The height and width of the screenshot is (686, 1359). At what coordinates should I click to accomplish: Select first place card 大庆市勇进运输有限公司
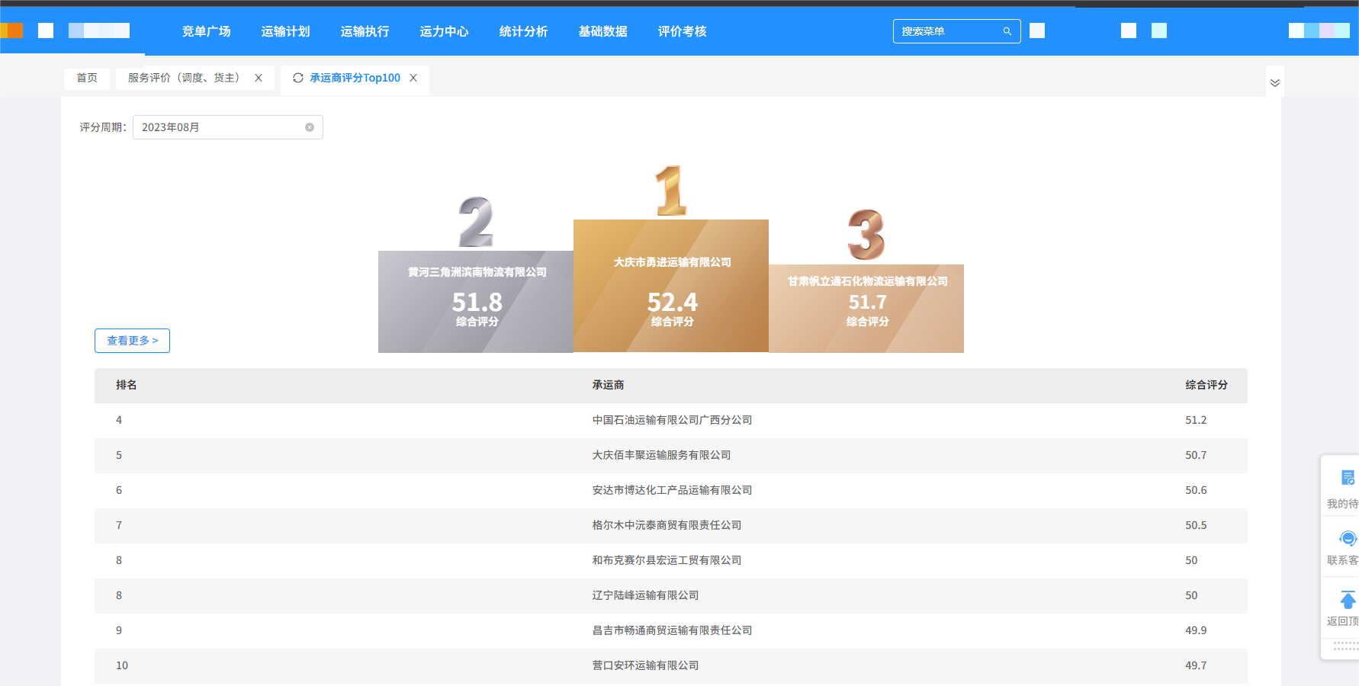pyautogui.click(x=671, y=286)
